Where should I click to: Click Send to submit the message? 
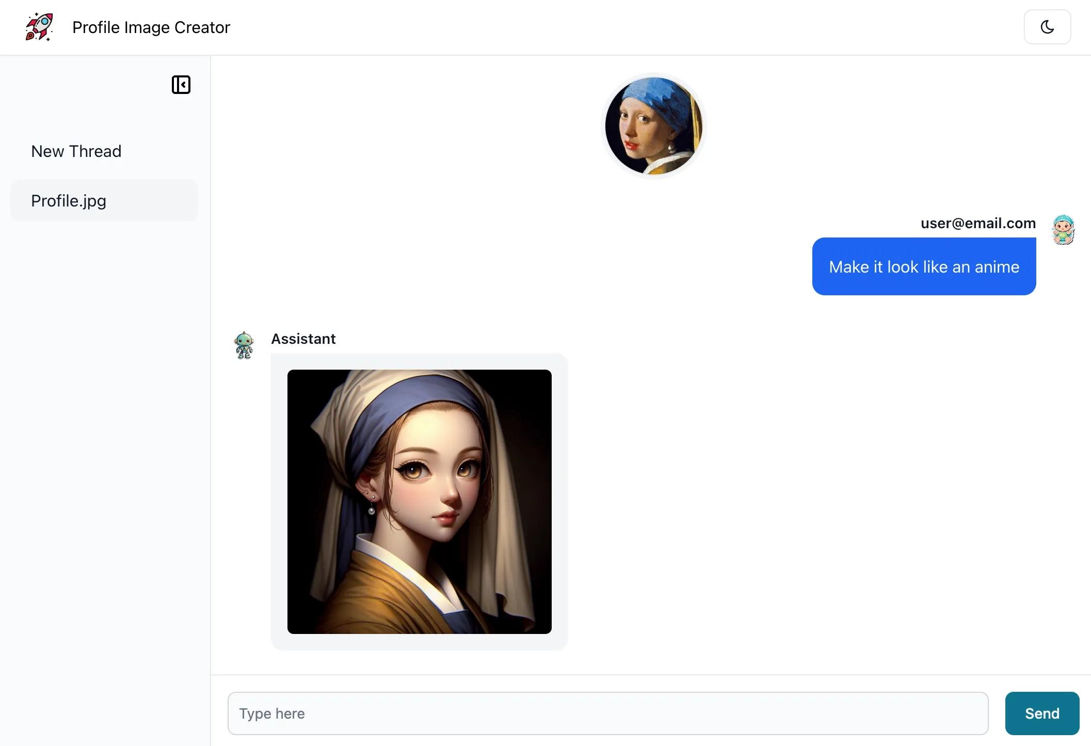click(1041, 713)
